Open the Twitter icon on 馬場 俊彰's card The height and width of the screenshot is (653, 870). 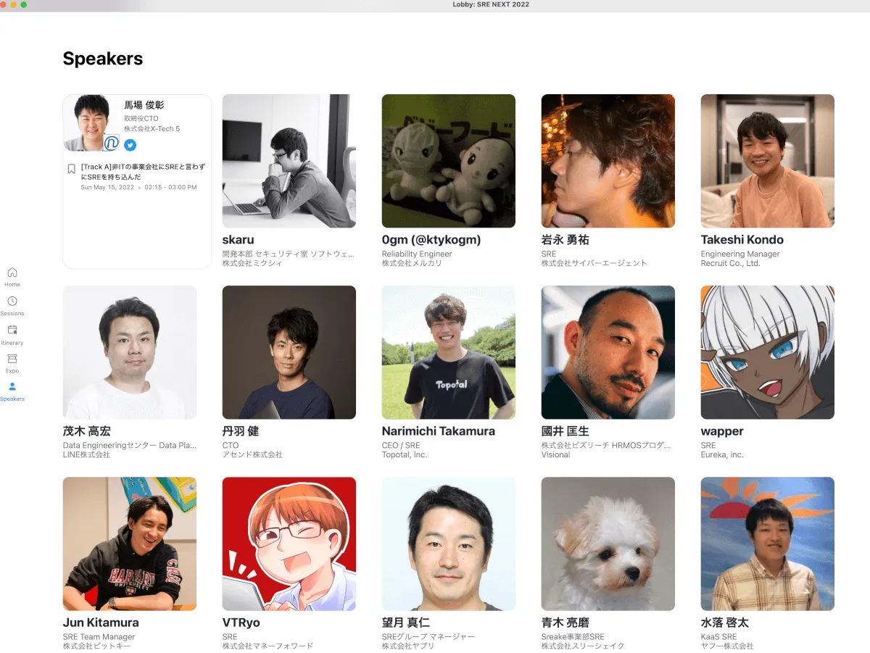[130, 145]
